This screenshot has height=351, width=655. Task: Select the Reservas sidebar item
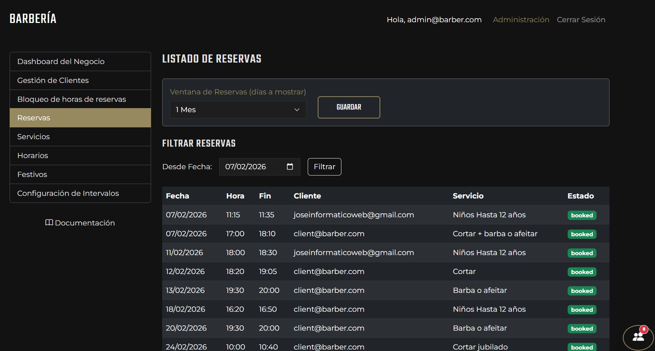80,118
